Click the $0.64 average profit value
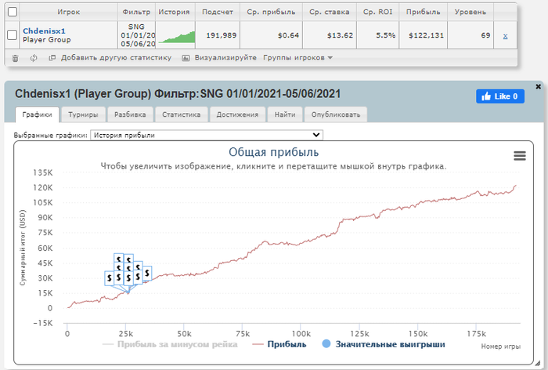This screenshot has width=548, height=370. coord(288,35)
